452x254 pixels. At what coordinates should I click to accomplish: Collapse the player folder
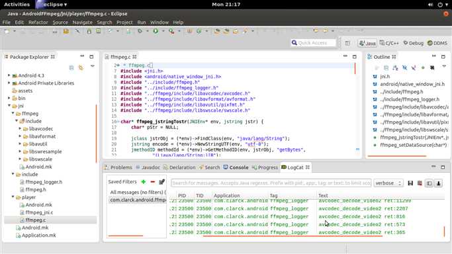tap(13, 196)
